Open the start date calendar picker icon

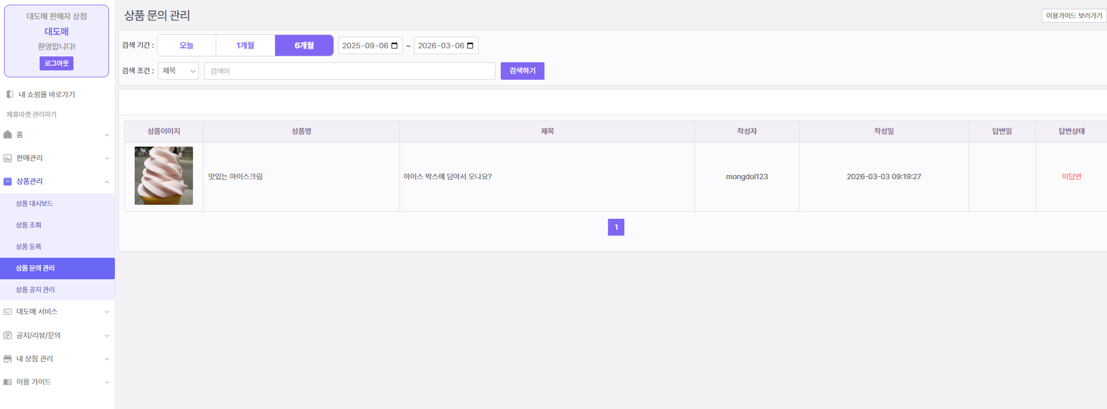click(395, 45)
